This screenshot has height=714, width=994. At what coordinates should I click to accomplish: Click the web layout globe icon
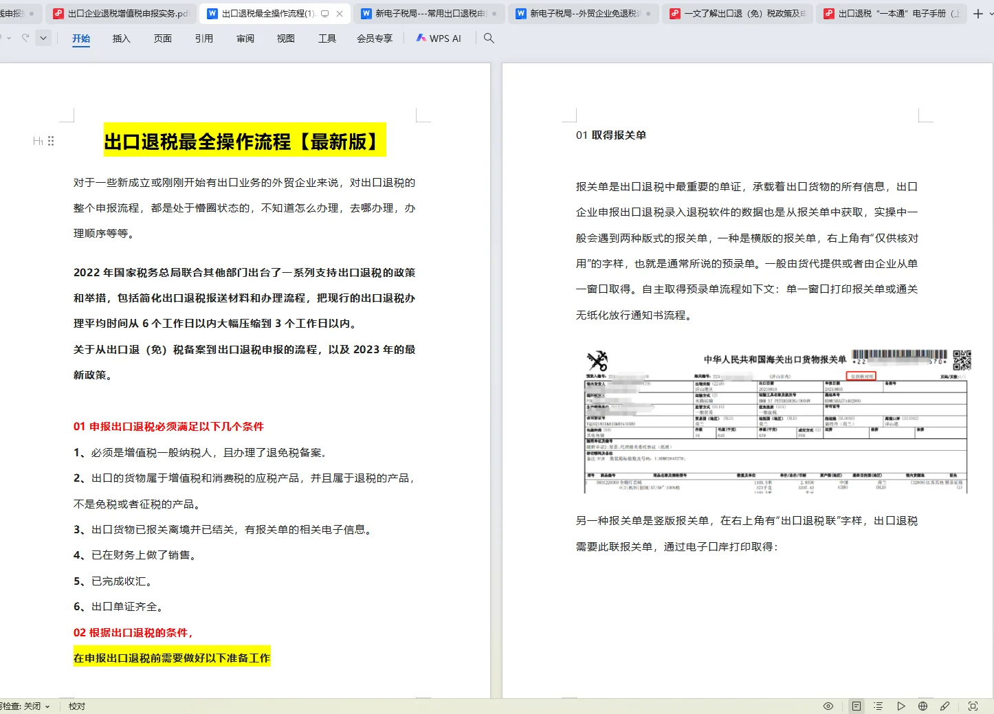pos(924,706)
